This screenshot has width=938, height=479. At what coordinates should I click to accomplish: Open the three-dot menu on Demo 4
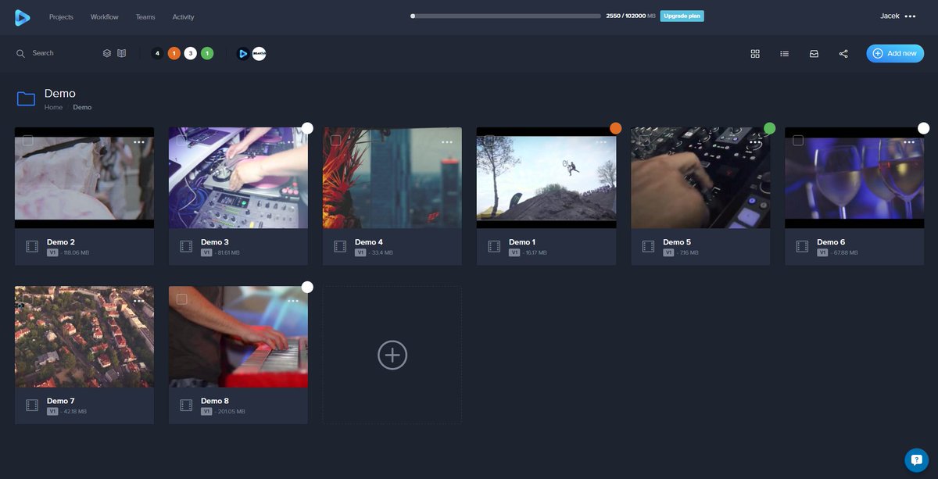(x=447, y=142)
